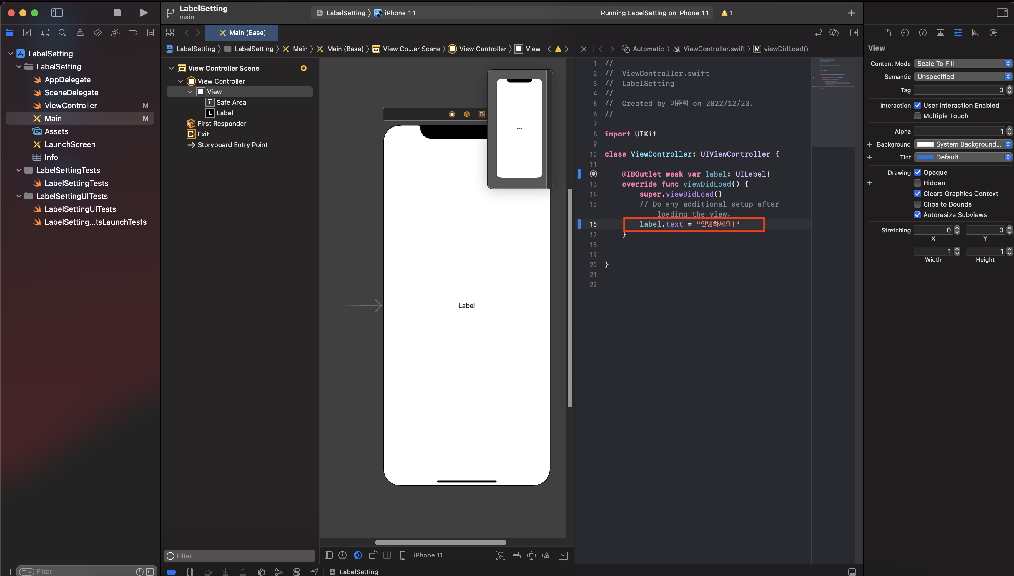
Task: Enable the Hidden checkbox
Action: (917, 183)
